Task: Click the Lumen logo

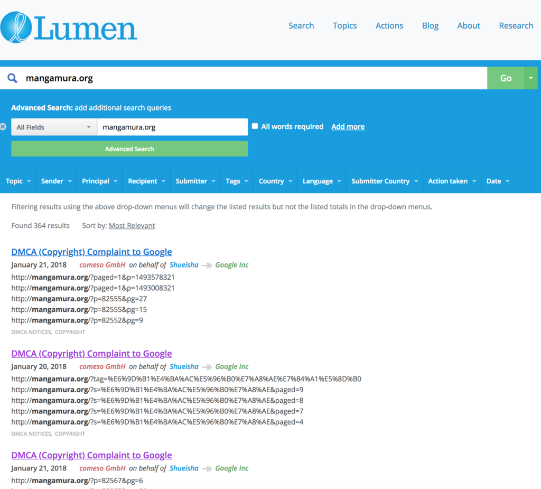Action: (69, 27)
